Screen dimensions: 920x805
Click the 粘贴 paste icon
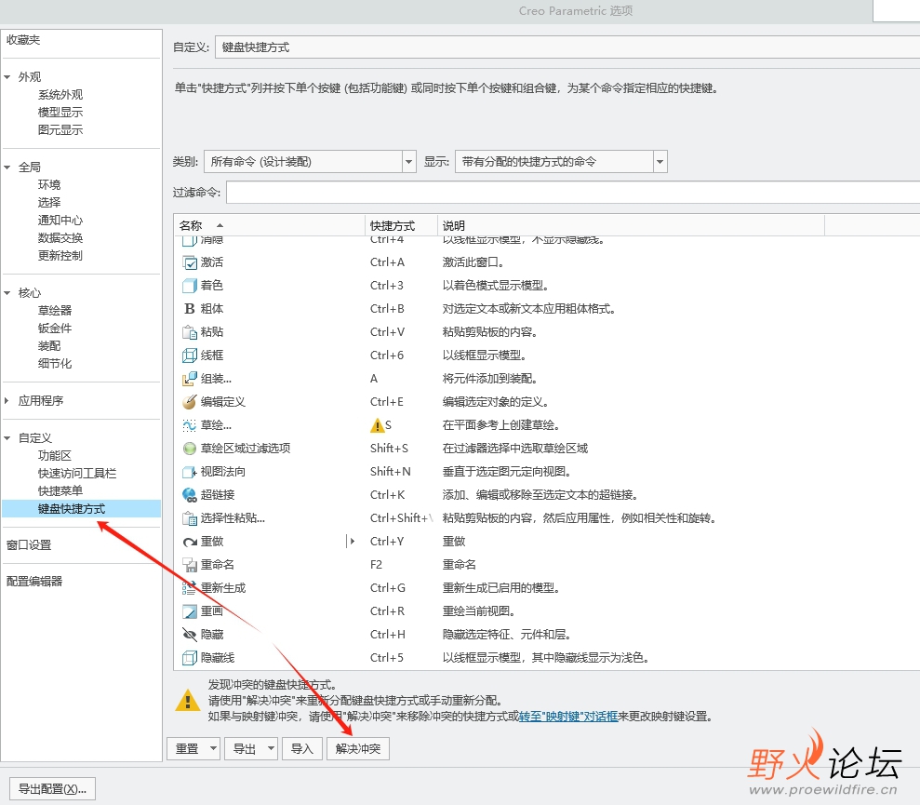pos(190,332)
